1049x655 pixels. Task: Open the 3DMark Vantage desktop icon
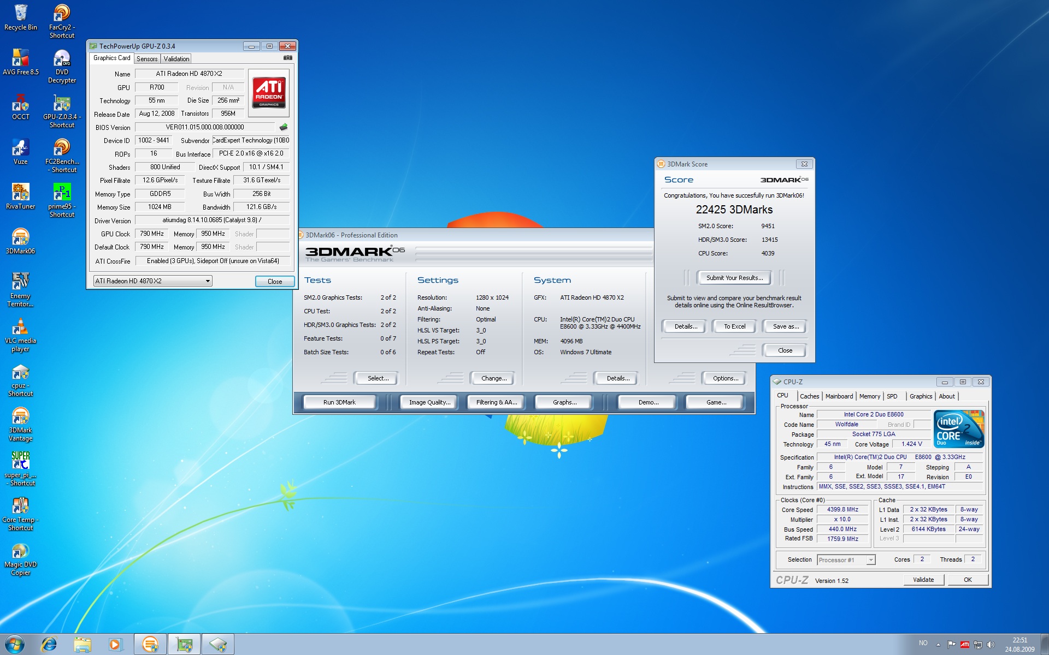[20, 415]
